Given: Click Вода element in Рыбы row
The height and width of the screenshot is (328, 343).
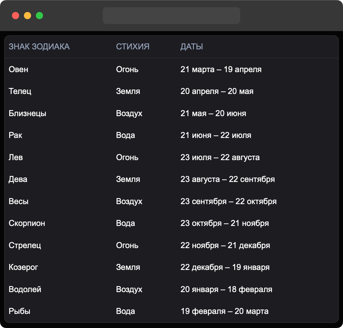Looking at the screenshot, I should (x=125, y=311).
